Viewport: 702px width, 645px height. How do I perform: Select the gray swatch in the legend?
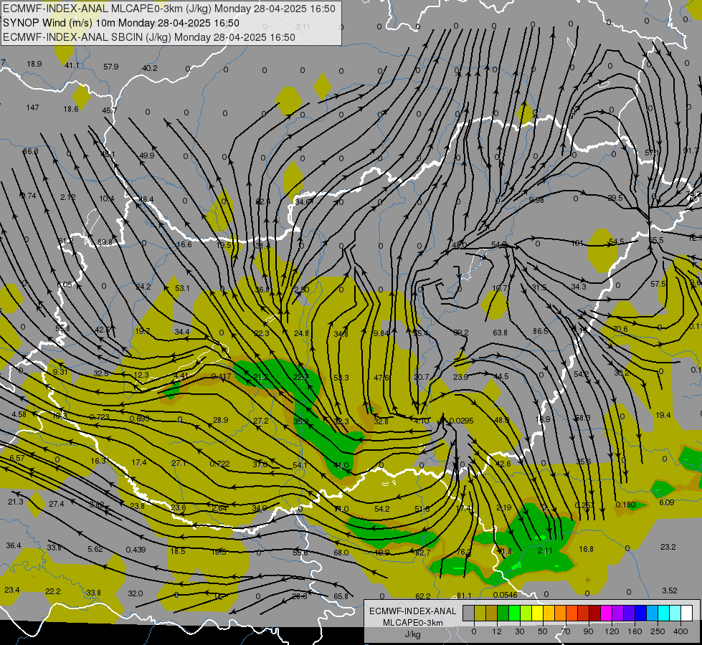point(468,613)
